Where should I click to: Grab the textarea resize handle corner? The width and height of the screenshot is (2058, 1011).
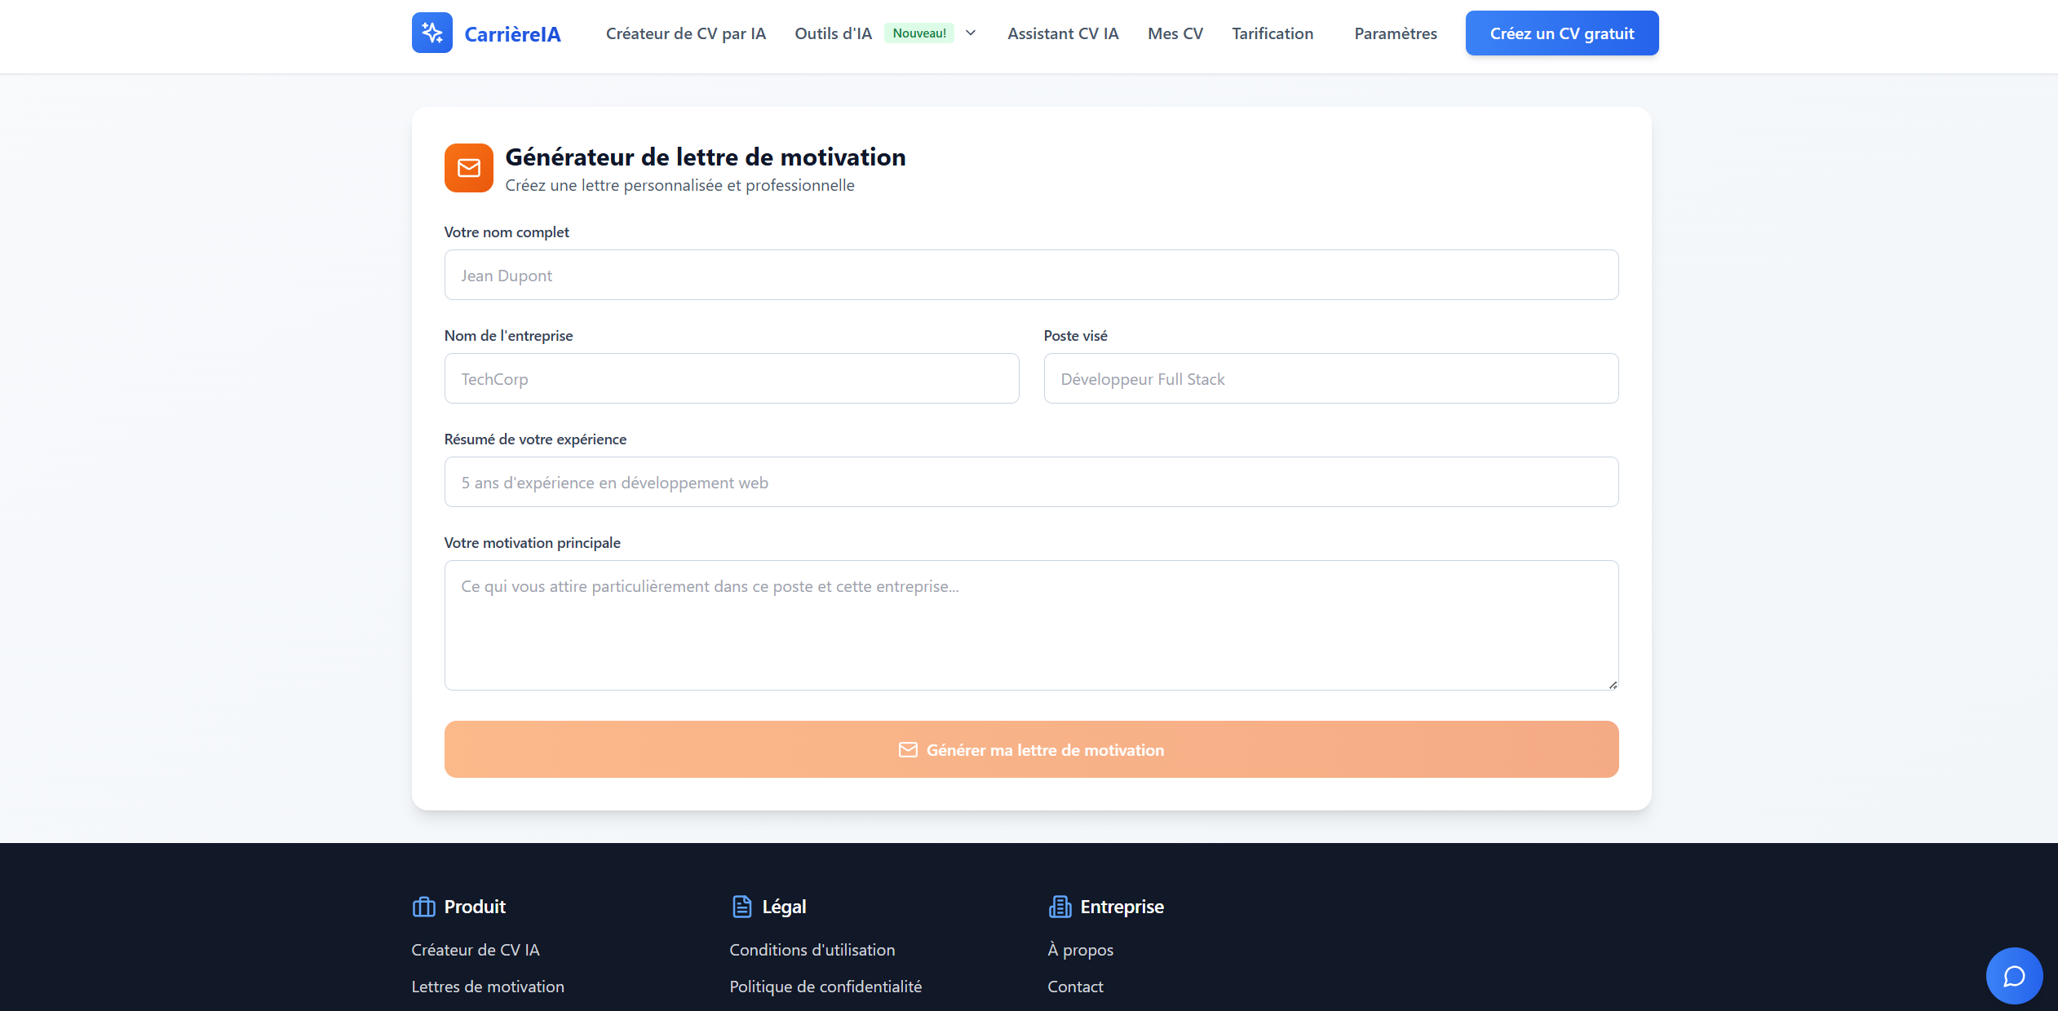[1613, 685]
